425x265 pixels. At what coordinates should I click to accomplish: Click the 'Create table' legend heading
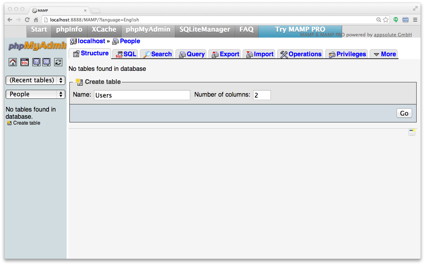click(x=103, y=82)
